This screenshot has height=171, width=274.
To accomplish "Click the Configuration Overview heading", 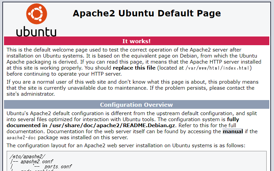I will [136, 104].
